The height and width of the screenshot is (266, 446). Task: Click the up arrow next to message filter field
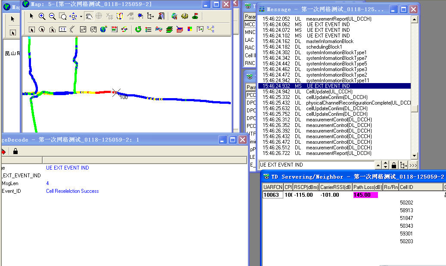(x=378, y=165)
